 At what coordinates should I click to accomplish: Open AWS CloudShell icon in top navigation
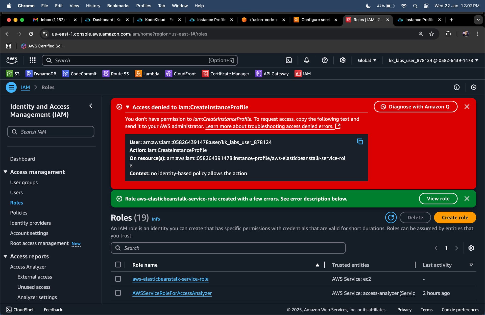pyautogui.click(x=288, y=60)
